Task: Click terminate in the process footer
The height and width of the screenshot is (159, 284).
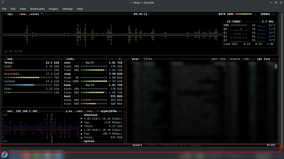Action: 170,145
